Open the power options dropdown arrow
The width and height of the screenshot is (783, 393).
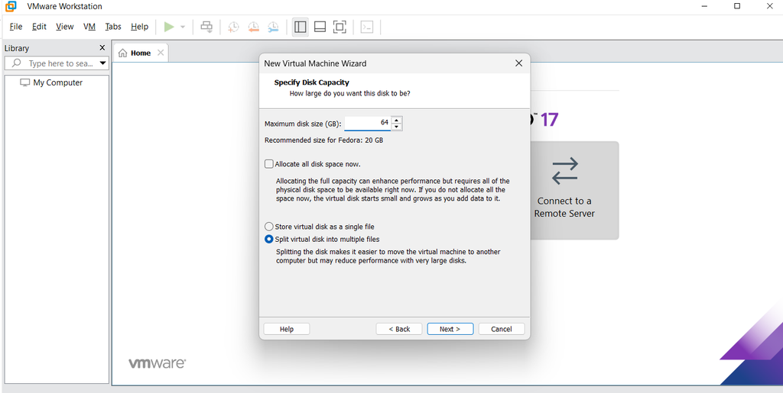pos(183,27)
